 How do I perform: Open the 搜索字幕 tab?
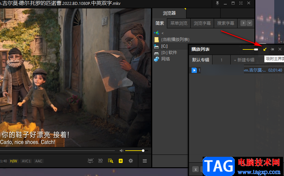[x=226, y=23]
